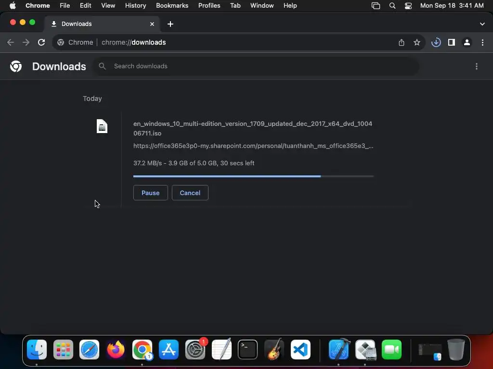This screenshot has height=369, width=493.
Task: Click the date and time in menu bar
Action: [452, 6]
